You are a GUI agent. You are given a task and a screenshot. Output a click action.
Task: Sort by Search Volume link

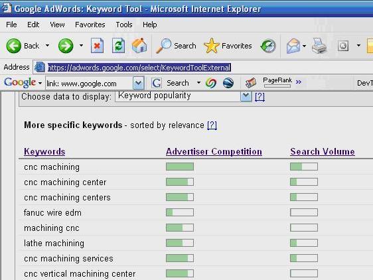(x=323, y=151)
